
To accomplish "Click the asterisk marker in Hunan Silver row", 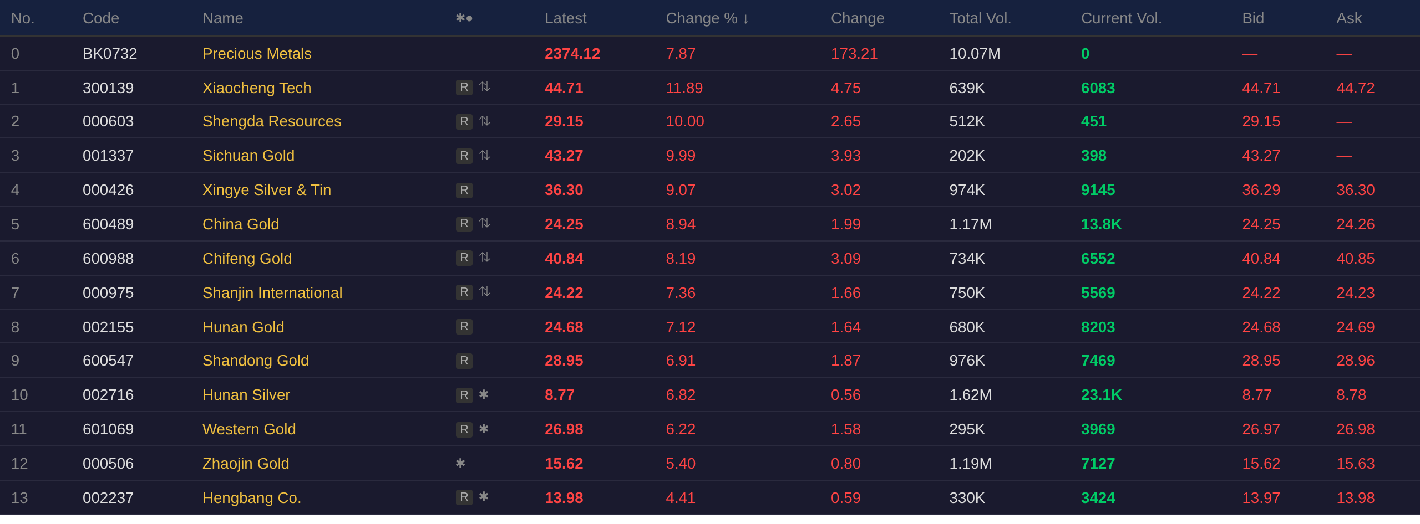I will pyautogui.click(x=484, y=394).
